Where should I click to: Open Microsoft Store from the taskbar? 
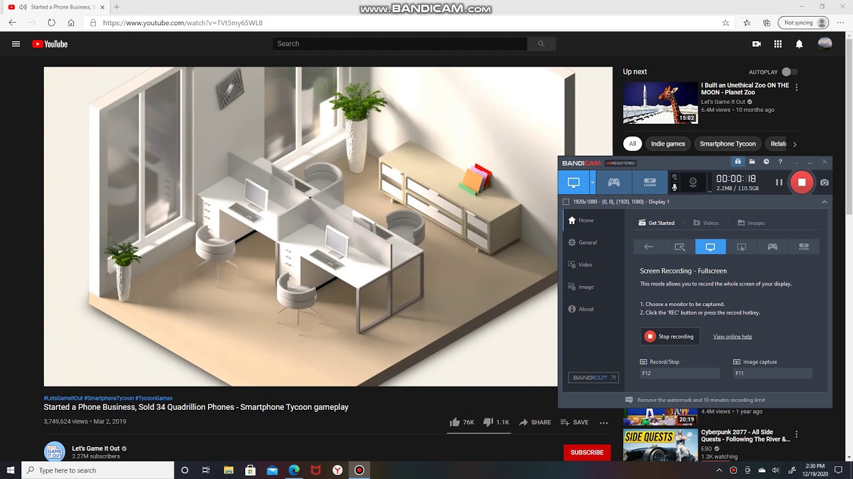pos(251,470)
